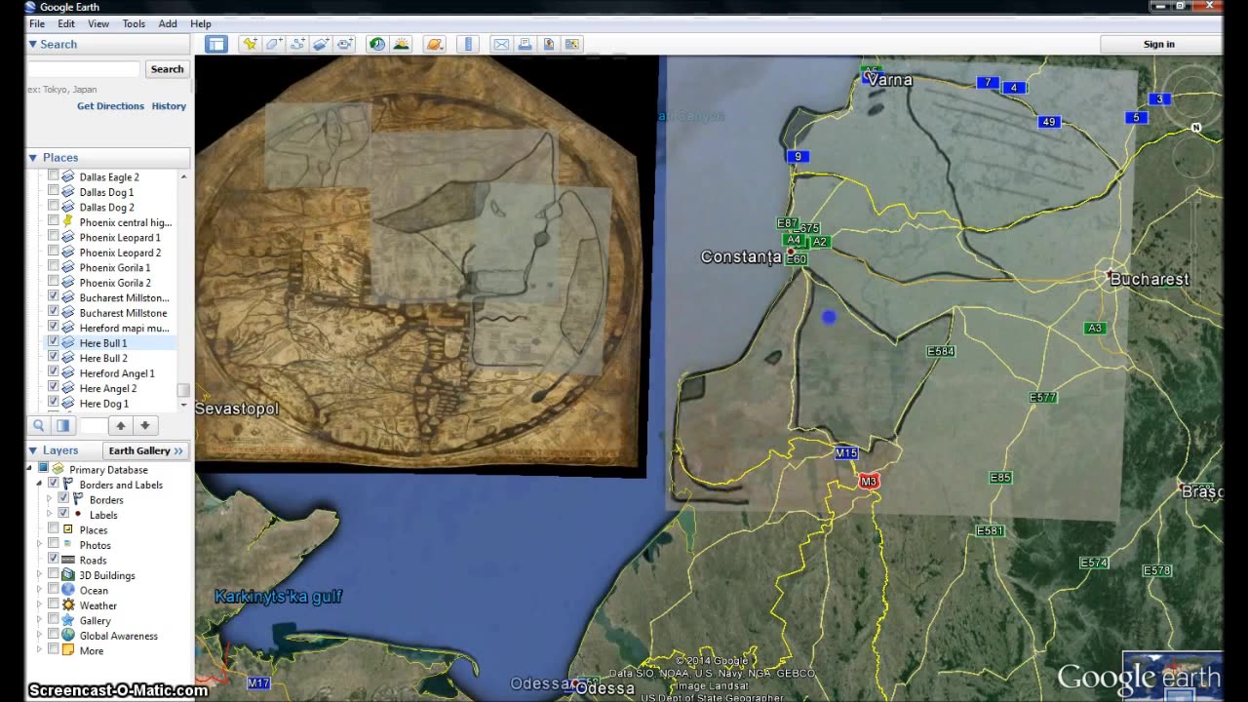Click the Add Image Overlay icon
This screenshot has width=1248, height=702.
(321, 44)
